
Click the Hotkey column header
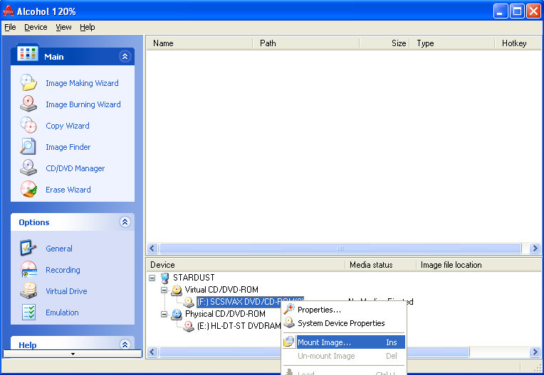click(x=518, y=43)
